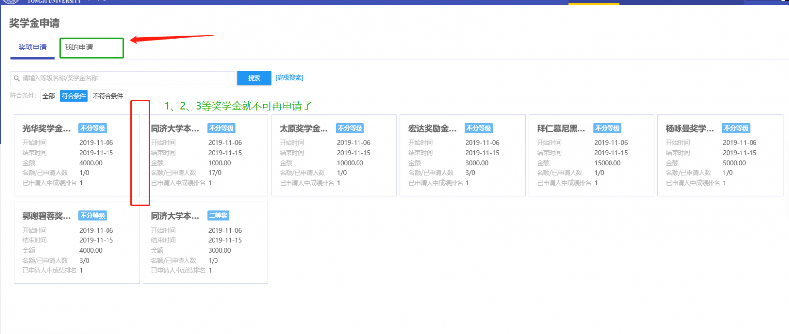Select the 1000.00 amount value
Image resolution: width=789 pixels, height=334 pixels.
click(x=219, y=163)
